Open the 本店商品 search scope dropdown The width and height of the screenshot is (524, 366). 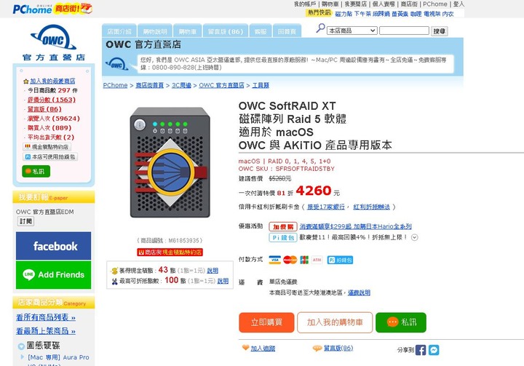tap(352, 31)
